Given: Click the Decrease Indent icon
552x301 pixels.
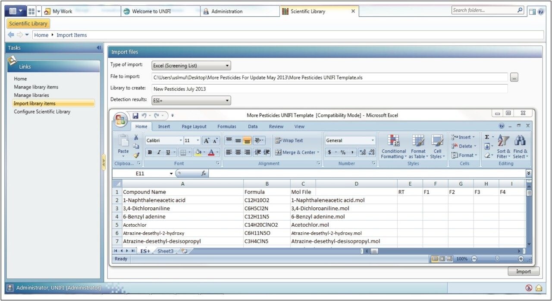Looking at the screenshot, I should tap(258, 152).
